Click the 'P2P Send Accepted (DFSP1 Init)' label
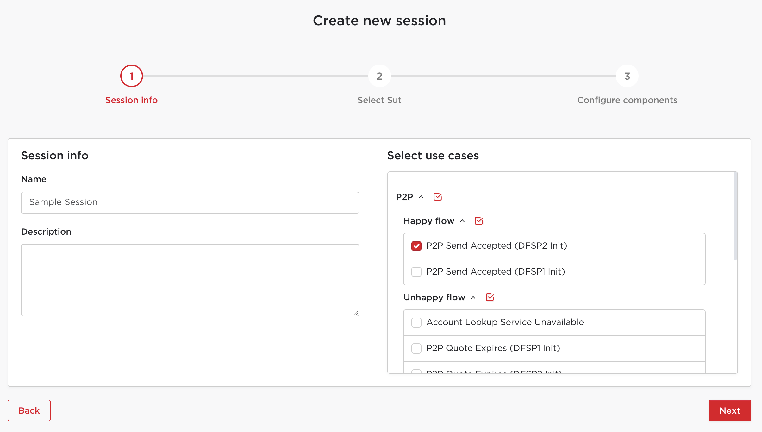762x432 pixels. [x=496, y=272]
